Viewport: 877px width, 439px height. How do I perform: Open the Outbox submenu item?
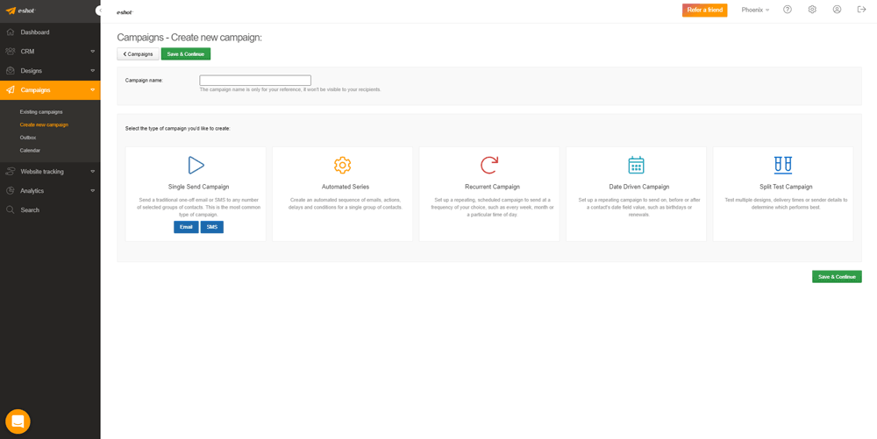point(28,138)
